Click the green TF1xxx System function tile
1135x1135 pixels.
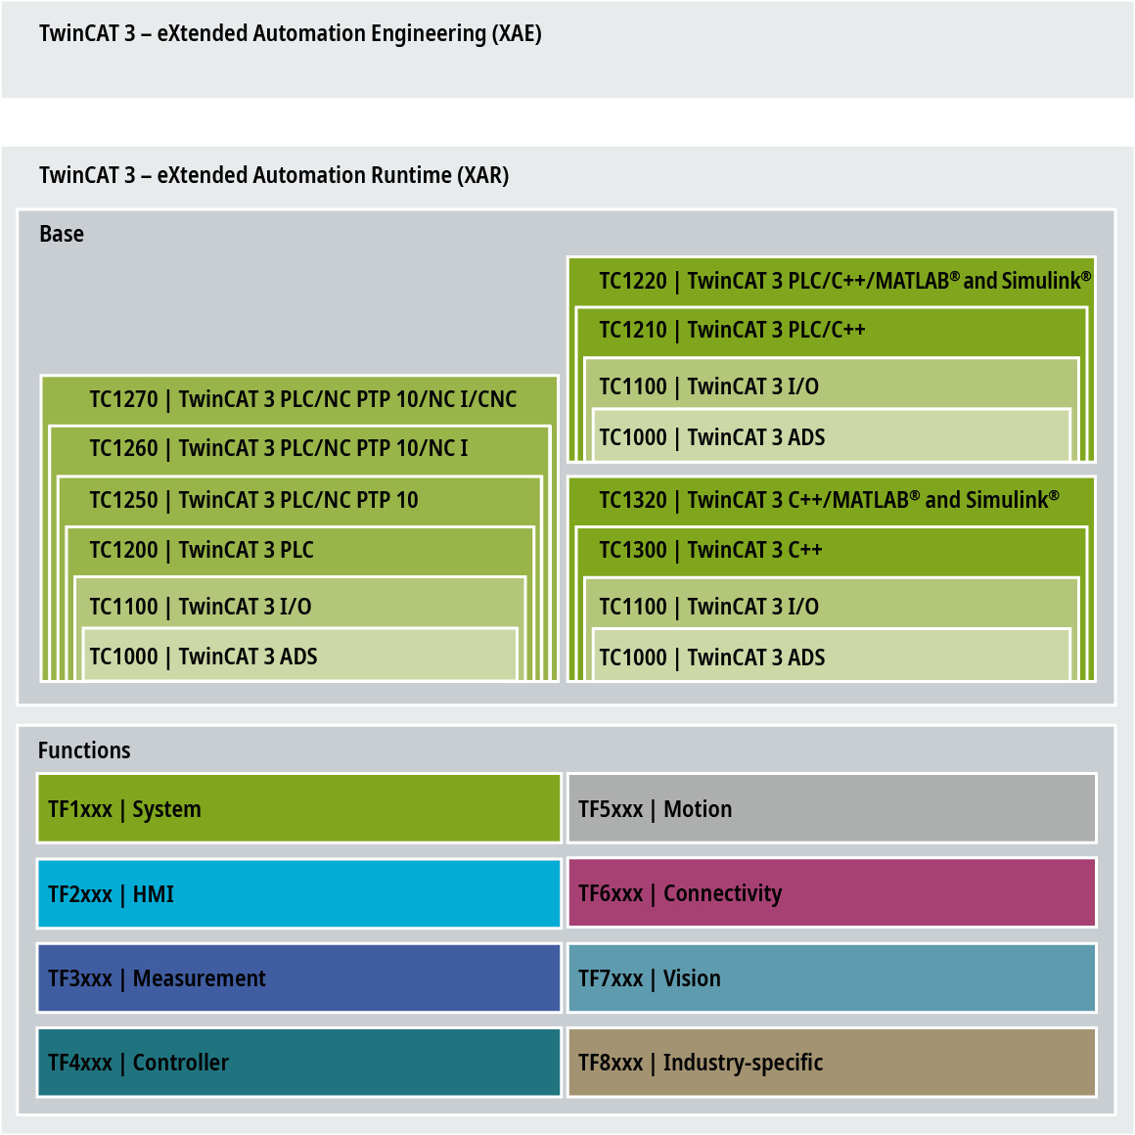tap(298, 809)
